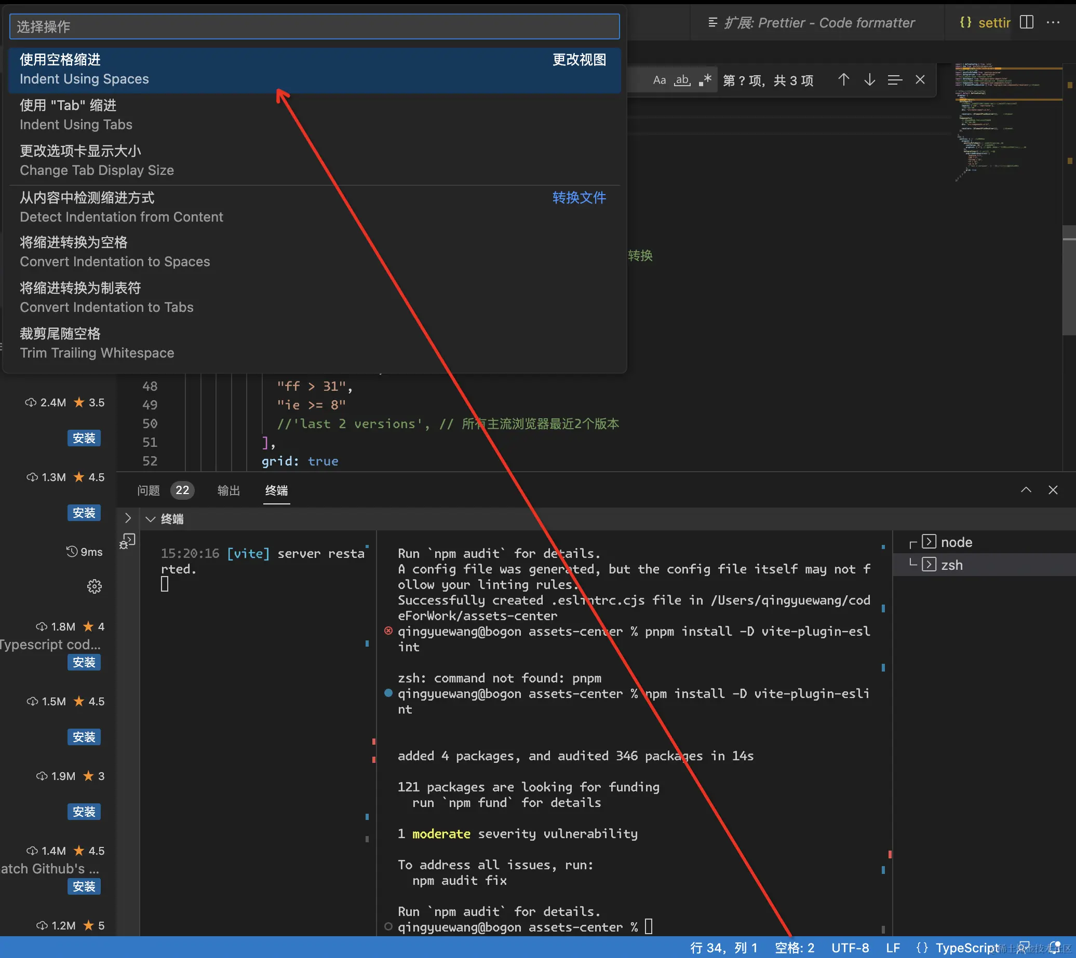The width and height of the screenshot is (1076, 958).
Task: Click the failed command error marker
Action: click(388, 631)
